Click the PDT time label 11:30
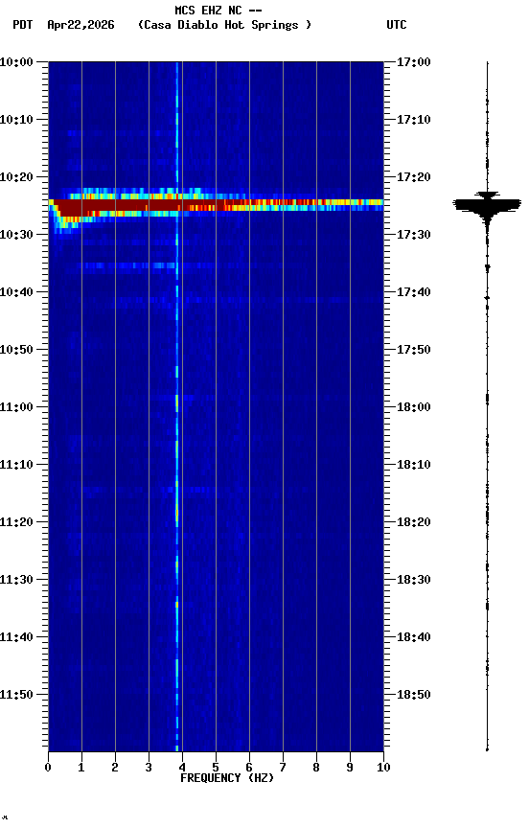The image size is (529, 828). point(16,581)
